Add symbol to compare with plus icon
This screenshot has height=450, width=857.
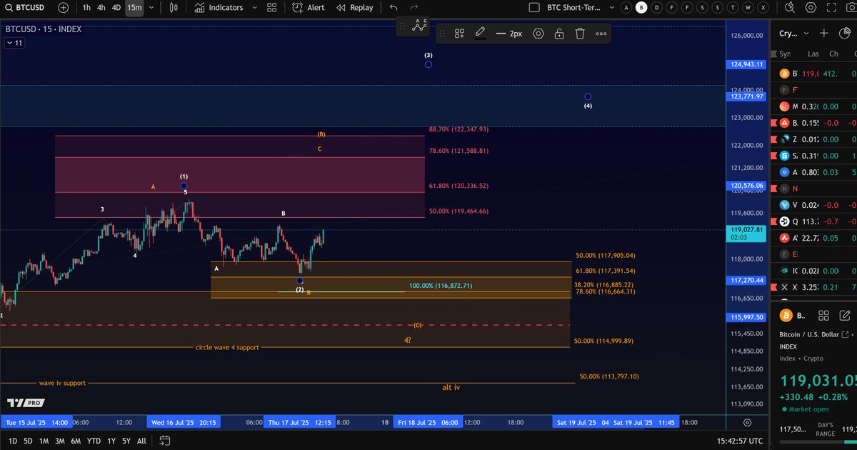(x=64, y=7)
